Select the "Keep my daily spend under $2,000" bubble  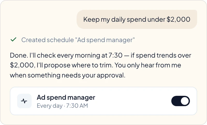(137, 19)
